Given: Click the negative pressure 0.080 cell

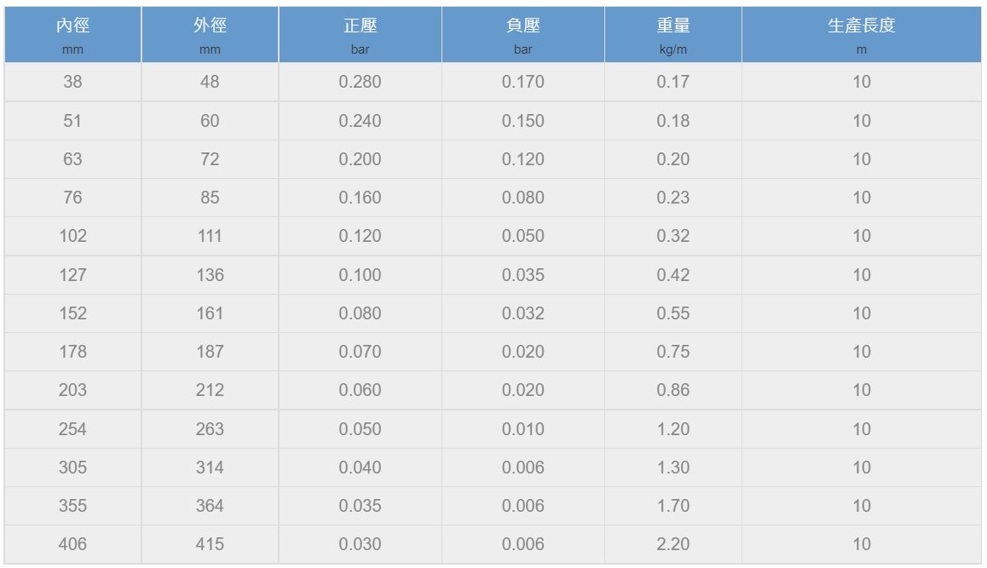Looking at the screenshot, I should tap(522, 198).
